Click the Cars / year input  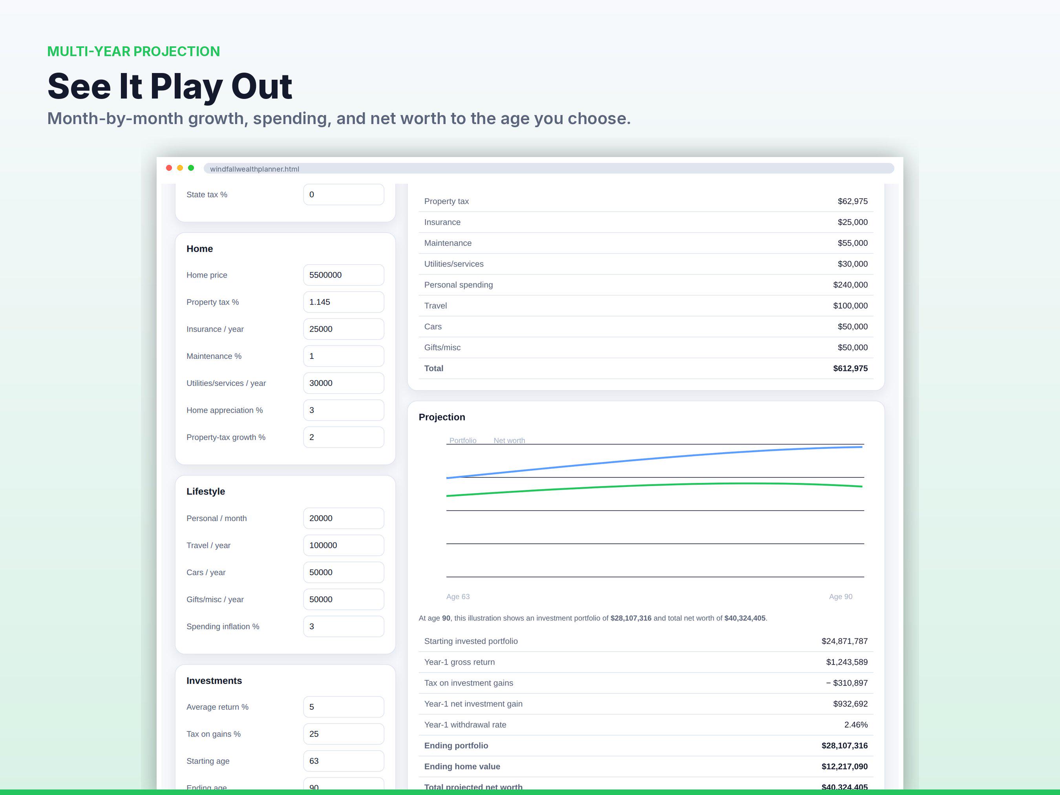344,573
